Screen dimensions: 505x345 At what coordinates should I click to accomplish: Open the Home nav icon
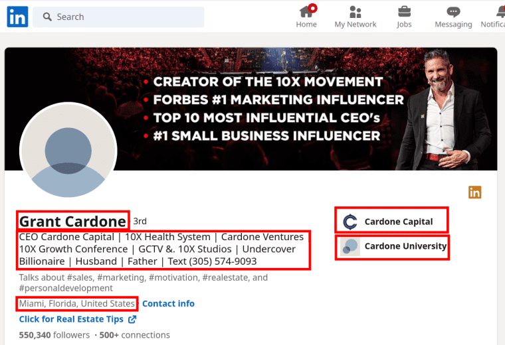306,11
